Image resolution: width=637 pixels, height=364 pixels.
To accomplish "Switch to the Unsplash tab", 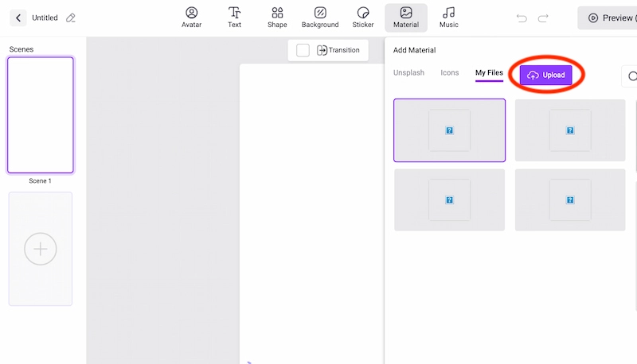I will pyautogui.click(x=408, y=73).
